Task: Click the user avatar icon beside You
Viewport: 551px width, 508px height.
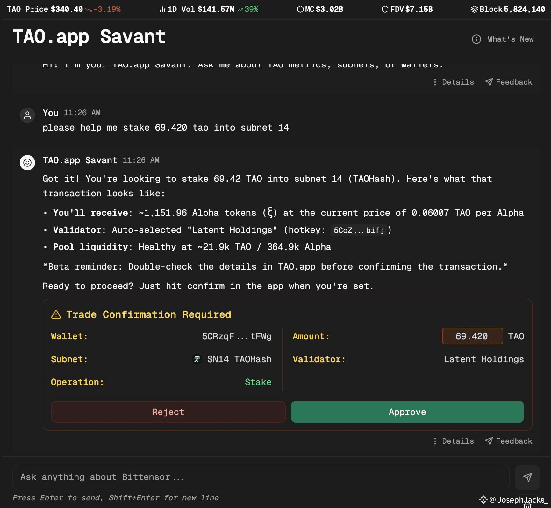Action: 27,115
